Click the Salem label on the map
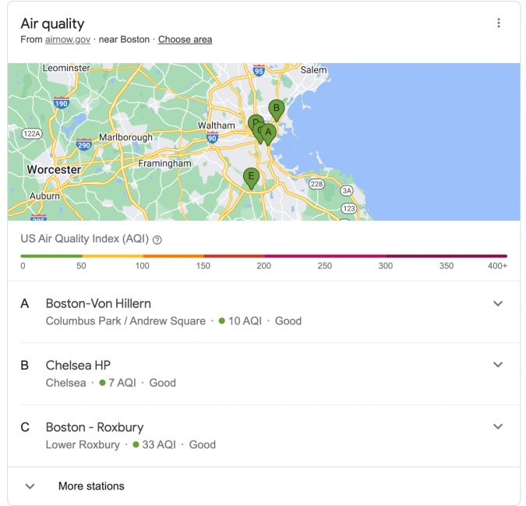Image resolution: width=526 pixels, height=506 pixels. click(x=313, y=70)
